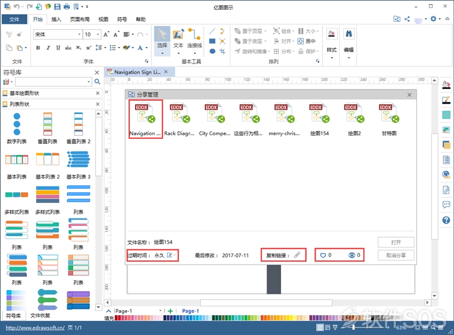This screenshot has height=335, width=454.
Task: Apply underline formatting
Action: 58,48
